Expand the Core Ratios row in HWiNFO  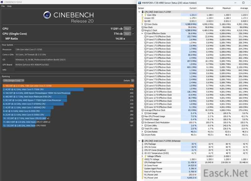coord(142,132)
